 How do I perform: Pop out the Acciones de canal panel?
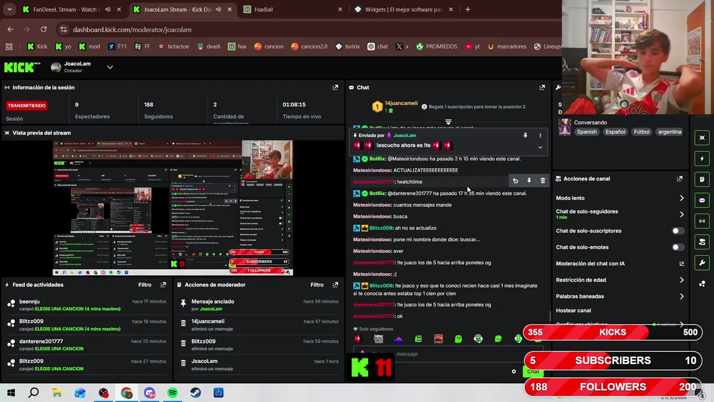coord(679,179)
